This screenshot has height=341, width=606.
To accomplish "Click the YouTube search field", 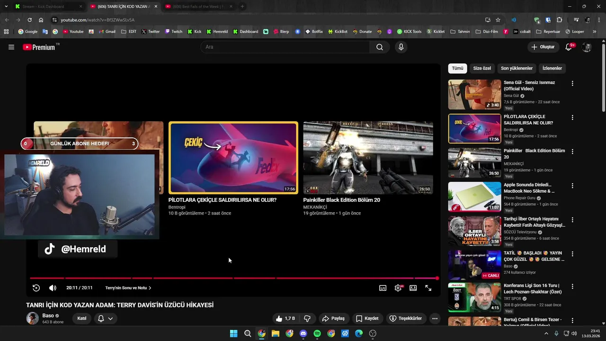I will pyautogui.click(x=285, y=47).
